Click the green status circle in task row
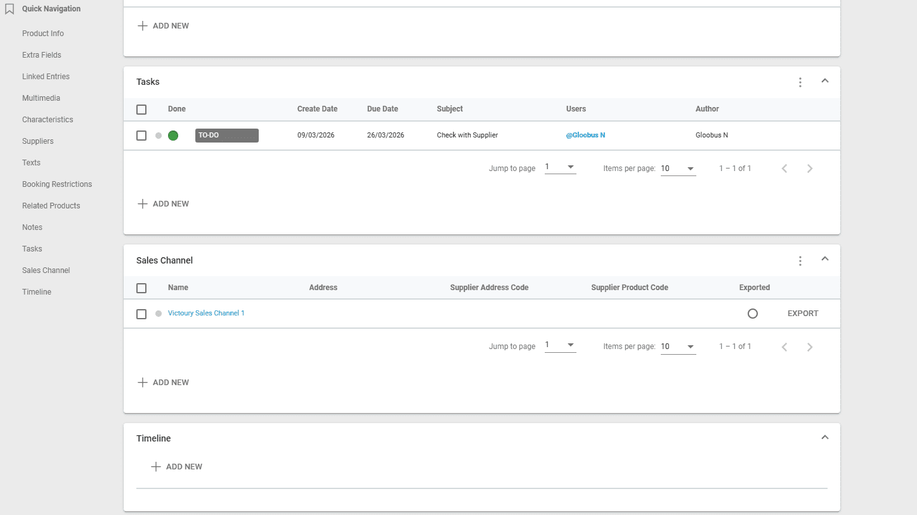 coord(173,136)
